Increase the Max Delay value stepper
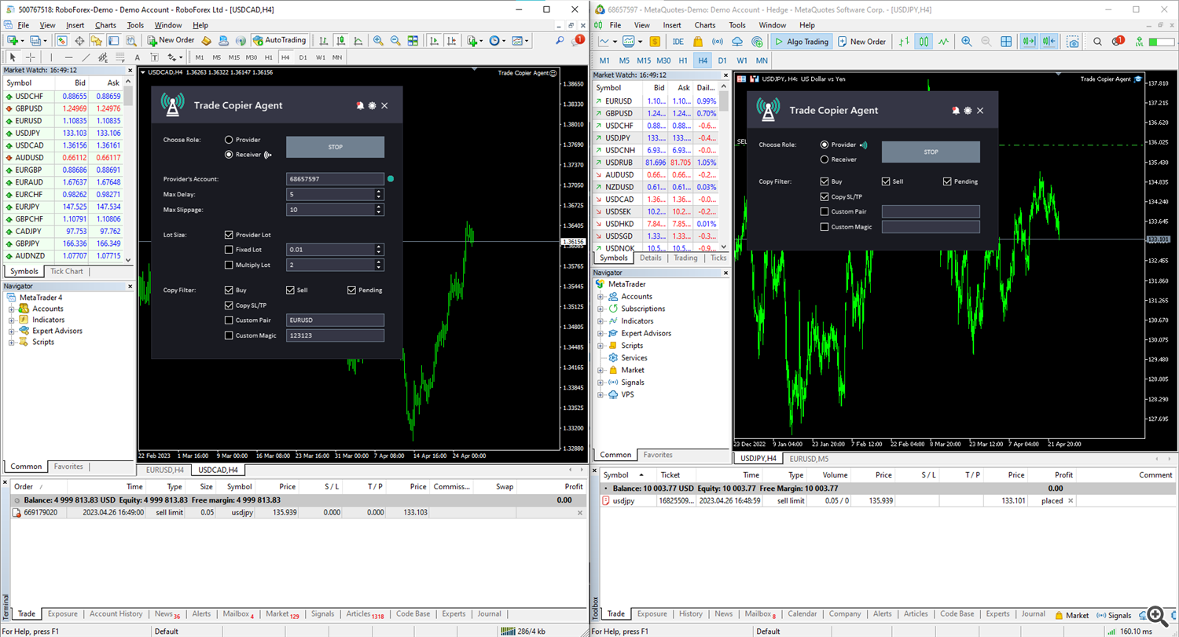 (x=379, y=191)
